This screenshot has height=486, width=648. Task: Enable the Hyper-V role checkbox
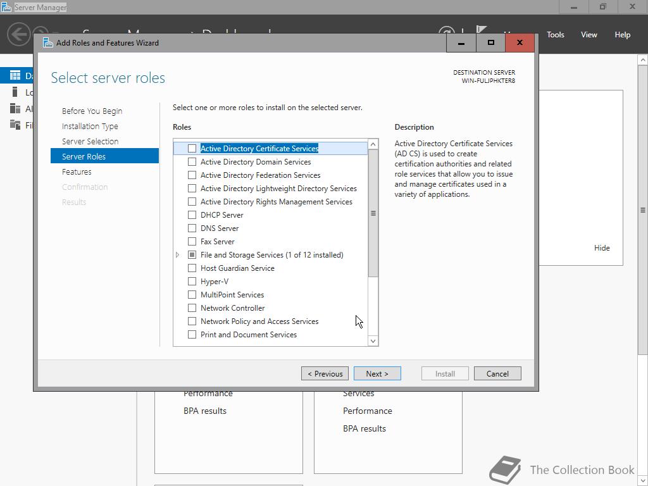[192, 282]
